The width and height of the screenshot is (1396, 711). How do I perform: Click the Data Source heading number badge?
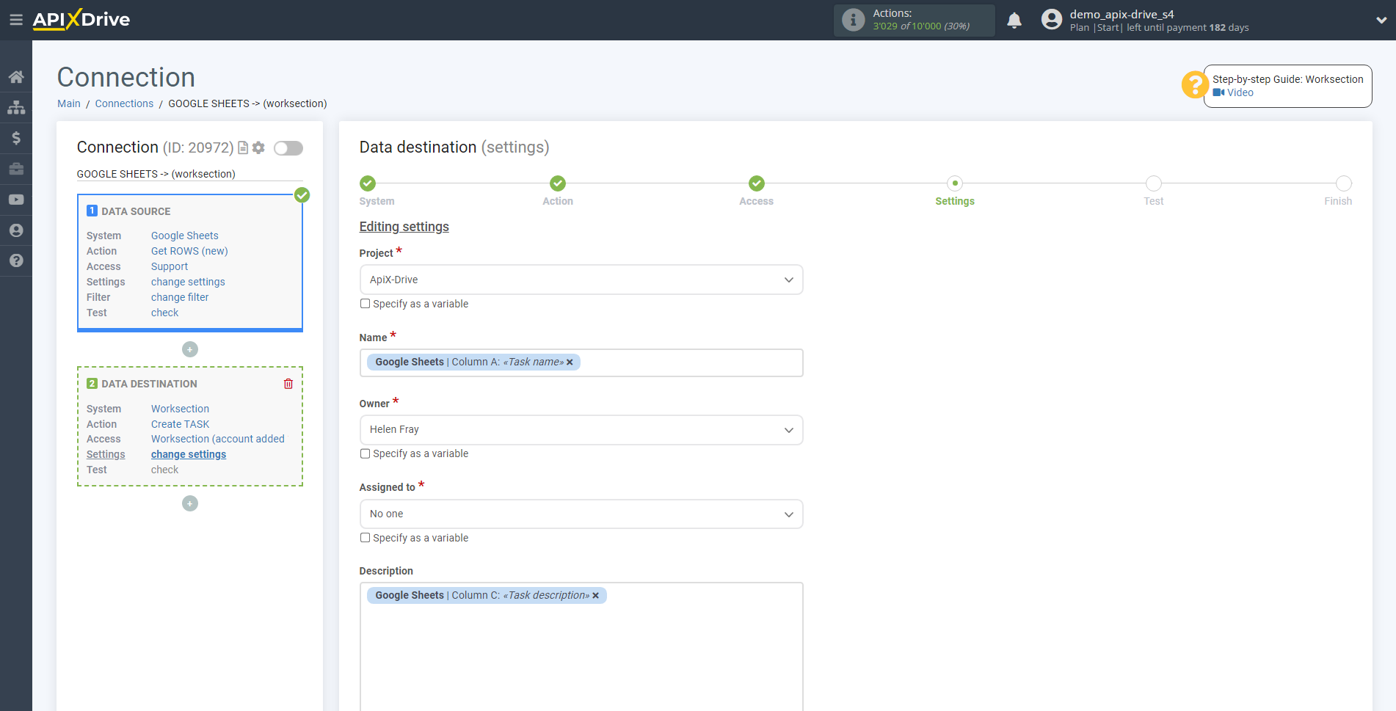click(x=92, y=211)
